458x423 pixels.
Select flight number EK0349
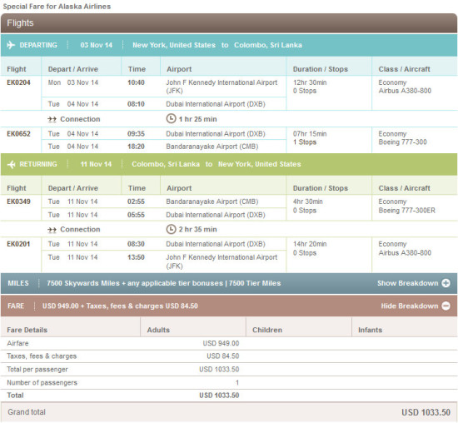pyautogui.click(x=18, y=202)
